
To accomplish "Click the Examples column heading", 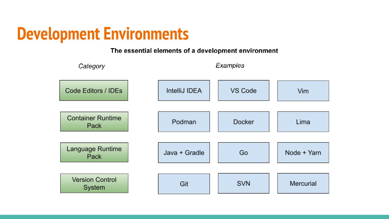I will click(230, 65).
